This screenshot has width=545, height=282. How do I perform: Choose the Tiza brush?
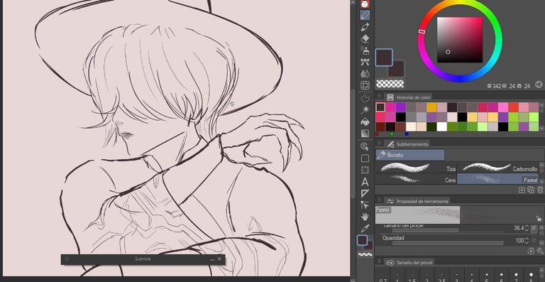coord(416,168)
